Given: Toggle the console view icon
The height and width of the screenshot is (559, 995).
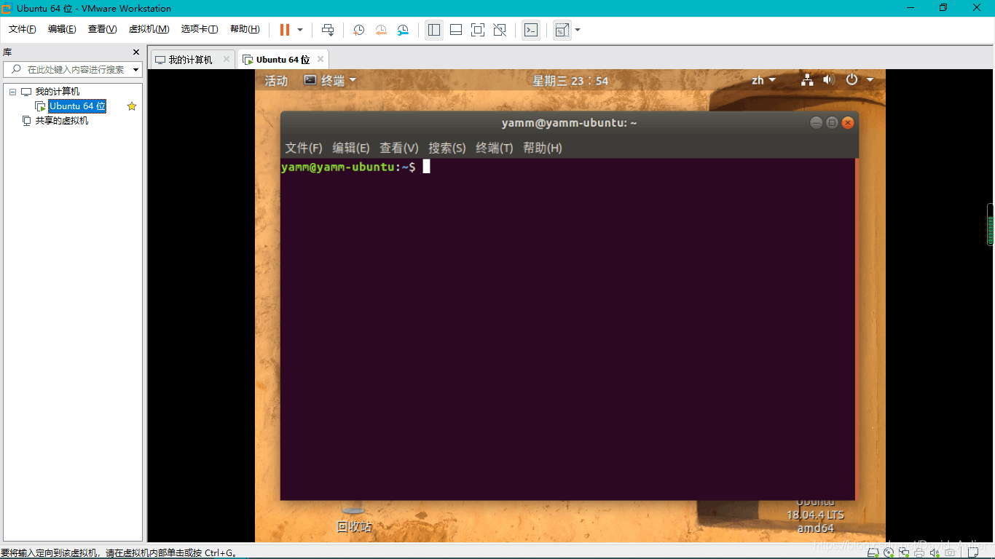Looking at the screenshot, I should (x=531, y=30).
